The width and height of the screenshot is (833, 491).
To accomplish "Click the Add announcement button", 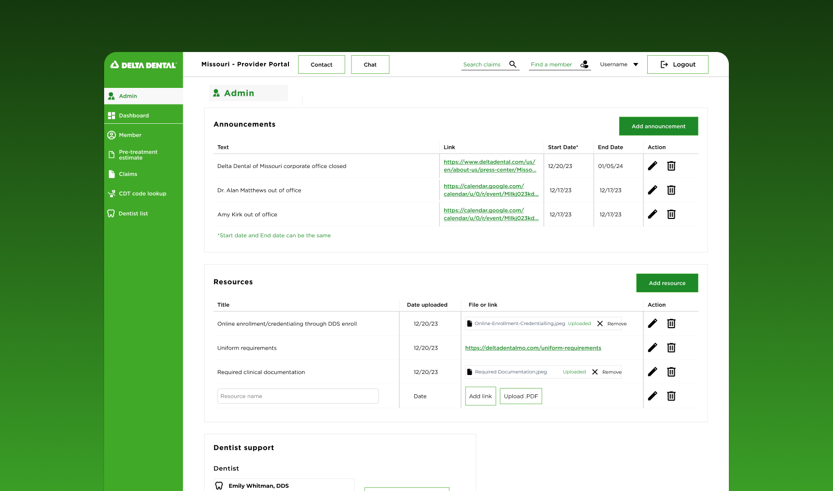I will [658, 126].
